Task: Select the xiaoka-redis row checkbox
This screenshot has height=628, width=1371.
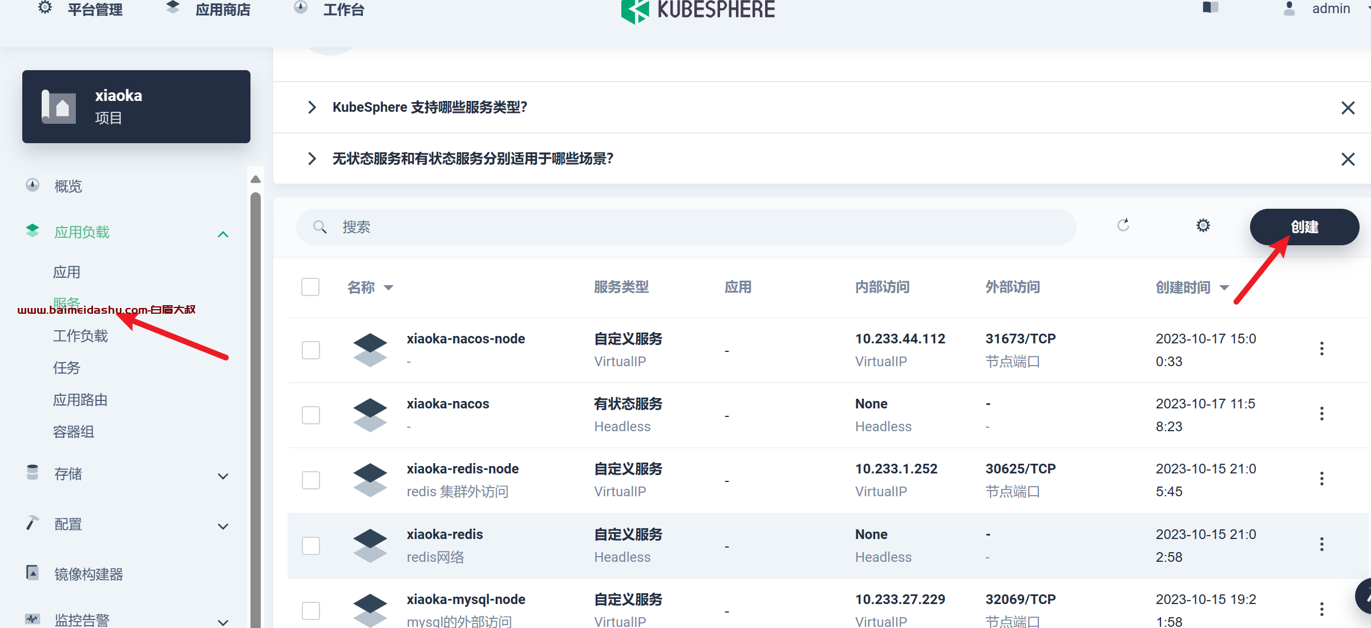Action: pos(311,546)
